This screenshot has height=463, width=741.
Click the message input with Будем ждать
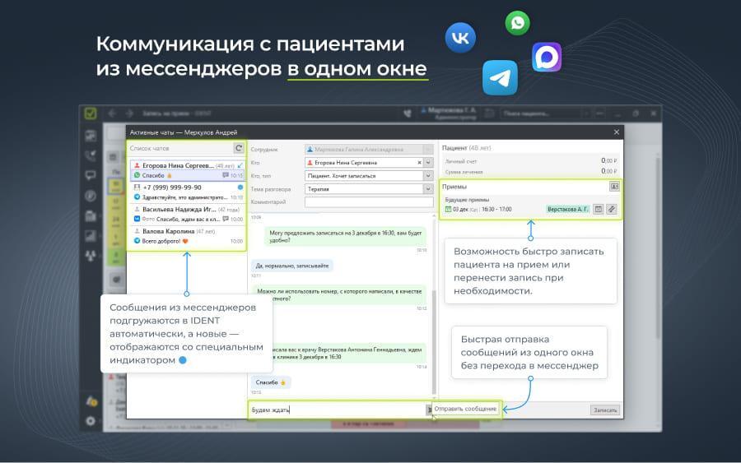tap(338, 410)
